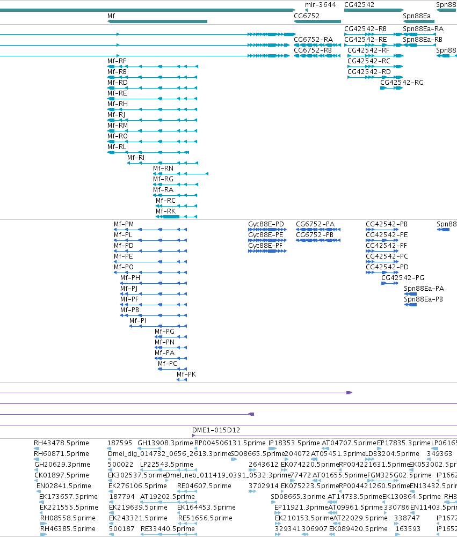This screenshot has height=537, width=457.
Task: Select the CG6752 gene bar
Action: click(317, 21)
